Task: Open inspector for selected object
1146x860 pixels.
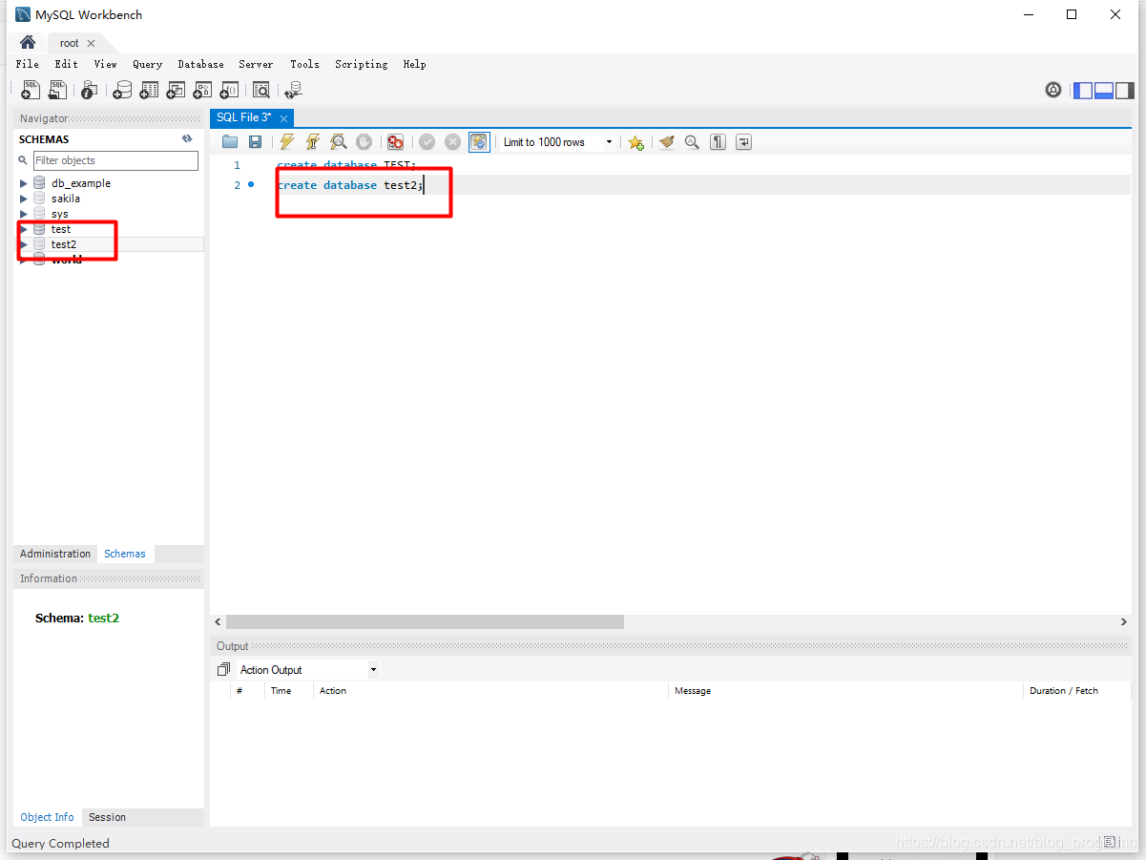Action: coord(89,90)
